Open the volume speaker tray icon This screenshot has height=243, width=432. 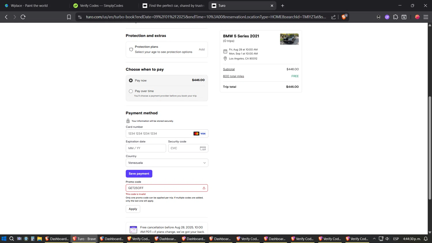[387, 239]
